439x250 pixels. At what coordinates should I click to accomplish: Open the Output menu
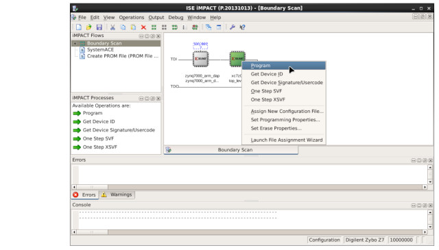coord(156,17)
